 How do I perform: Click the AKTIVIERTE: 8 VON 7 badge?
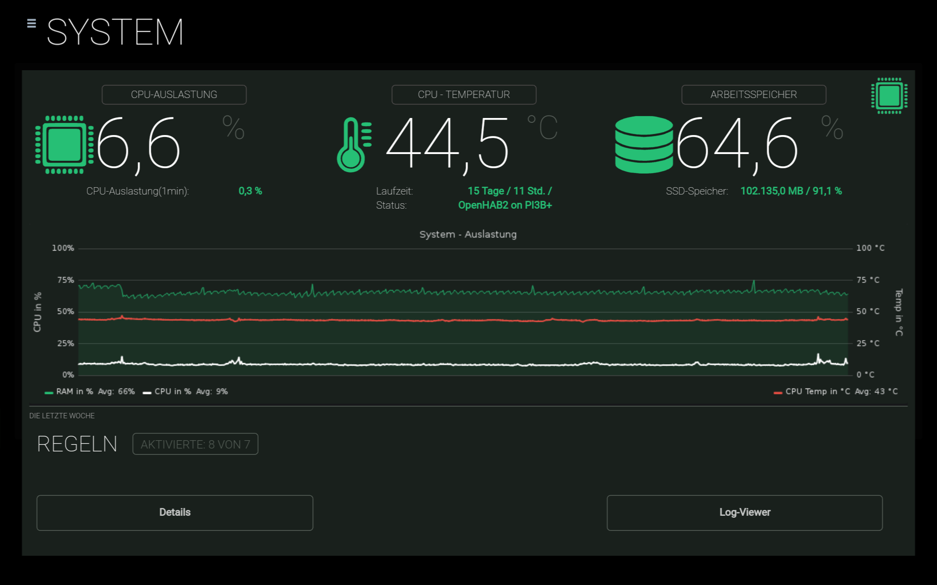[x=195, y=444]
